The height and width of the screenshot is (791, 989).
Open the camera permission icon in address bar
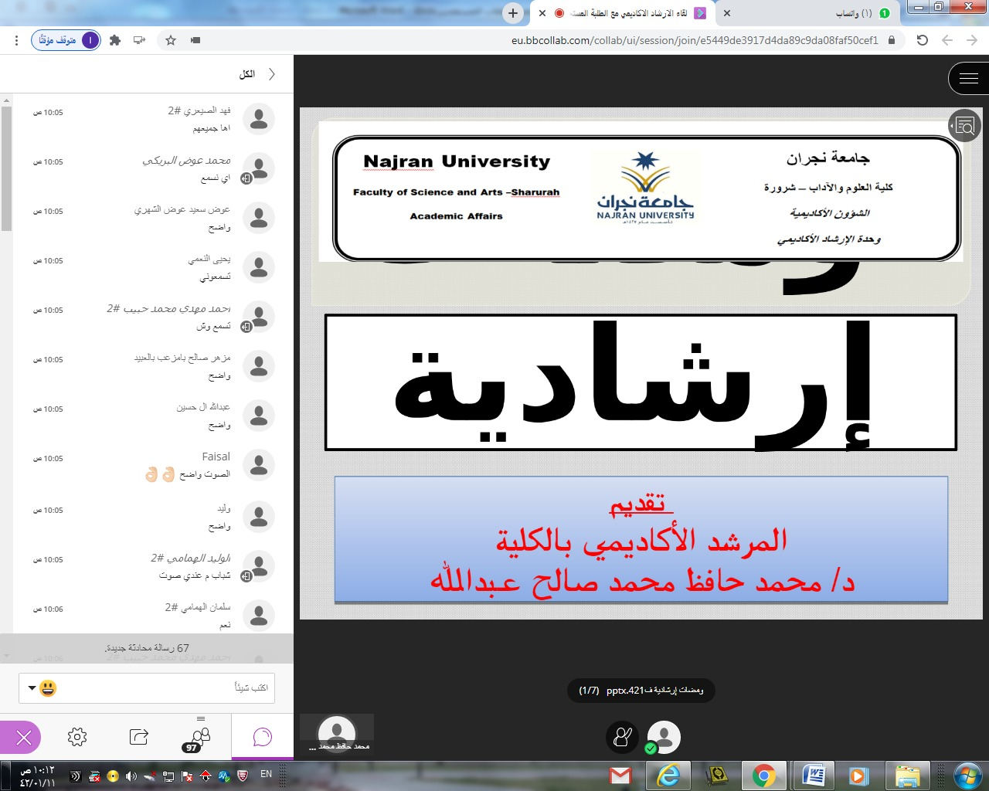[195, 40]
